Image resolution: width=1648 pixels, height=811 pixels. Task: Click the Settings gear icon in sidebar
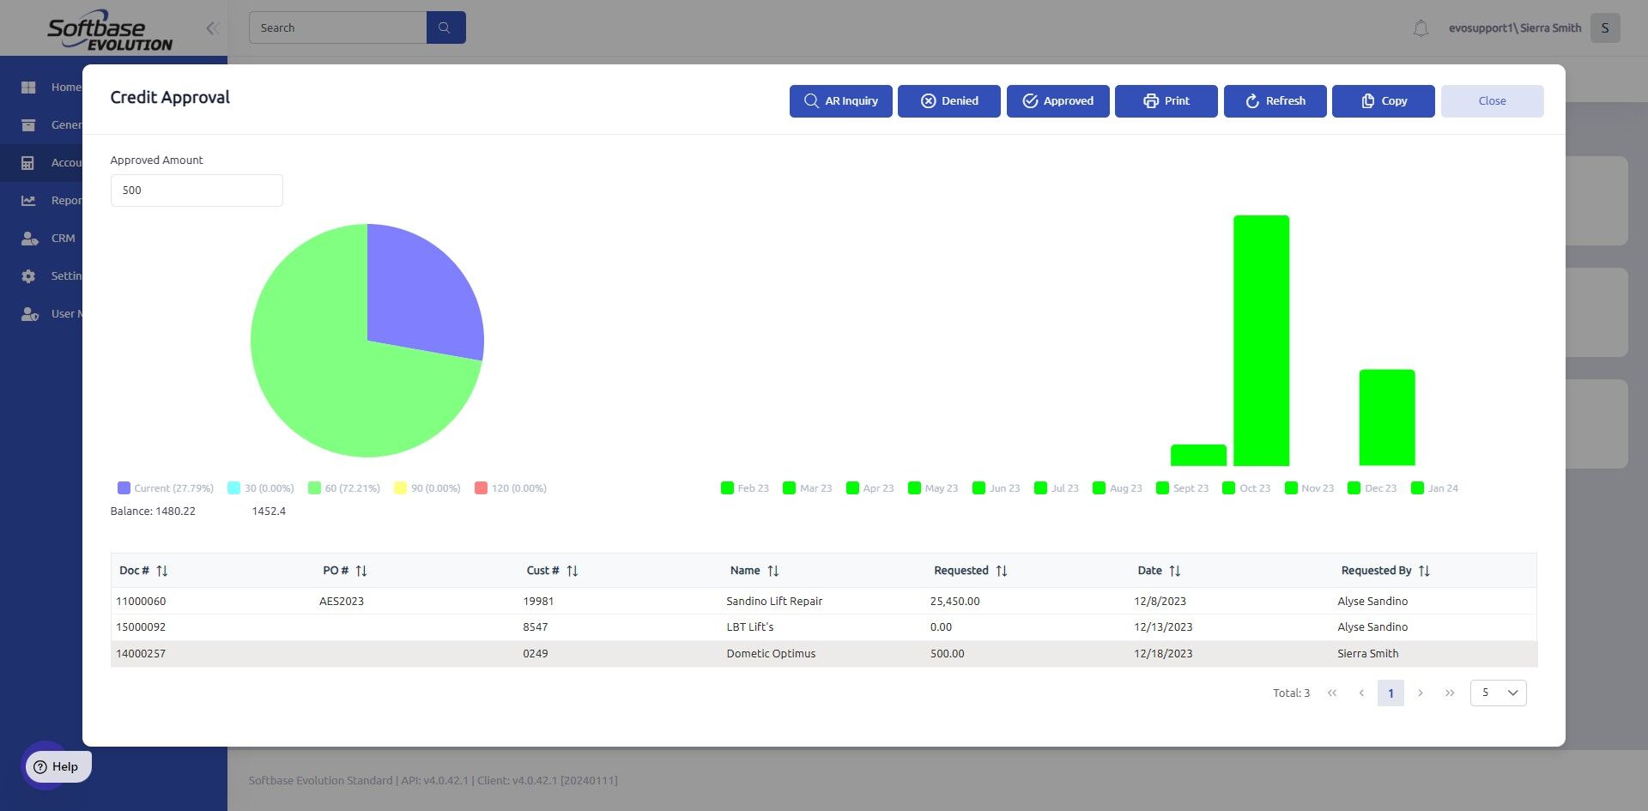pyautogui.click(x=28, y=275)
